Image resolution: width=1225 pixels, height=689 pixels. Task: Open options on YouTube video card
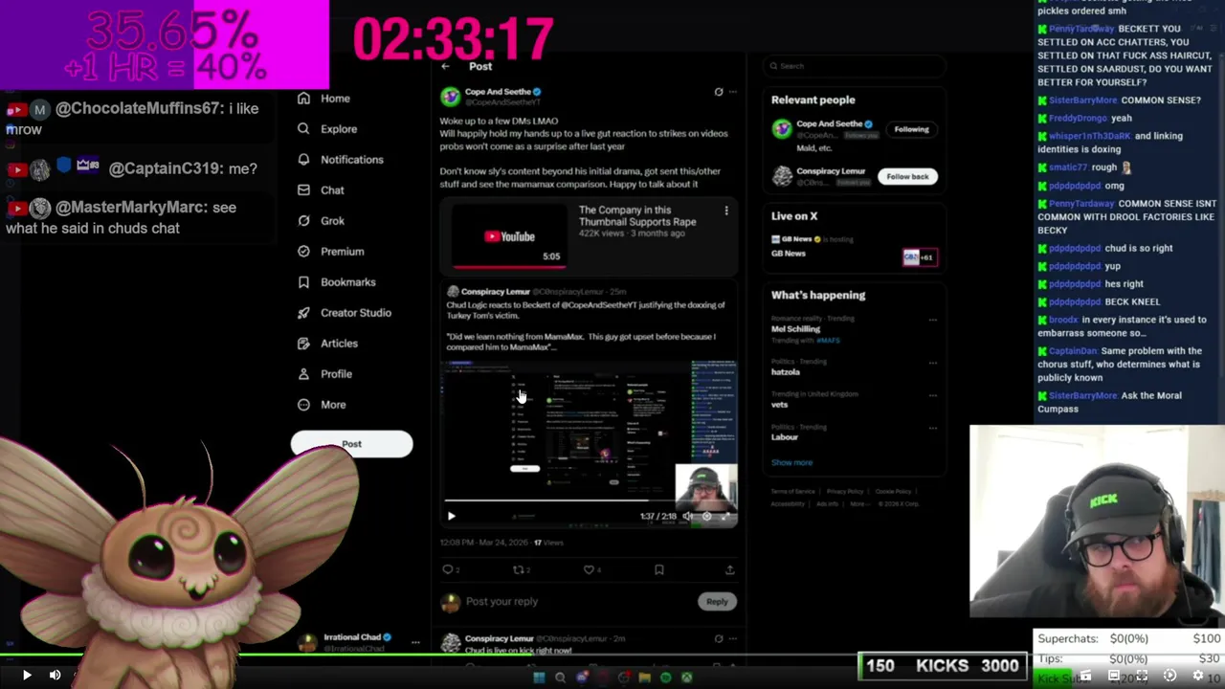[x=726, y=211]
